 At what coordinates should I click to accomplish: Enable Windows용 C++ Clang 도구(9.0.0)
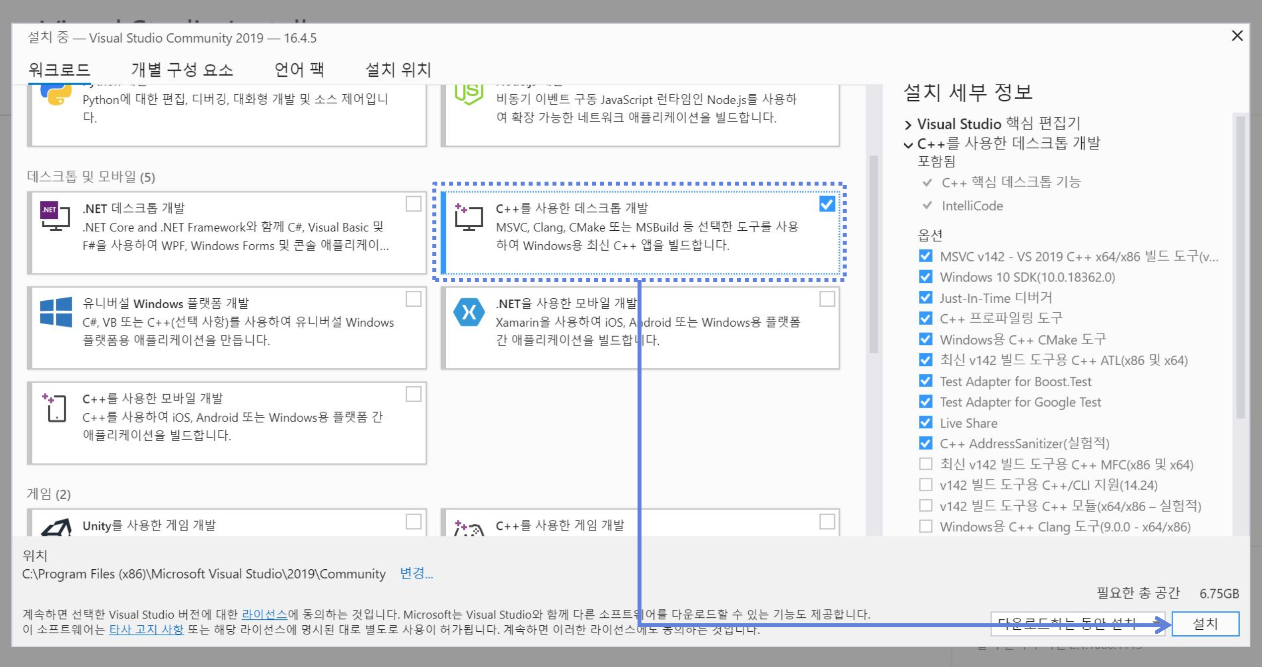click(x=925, y=527)
